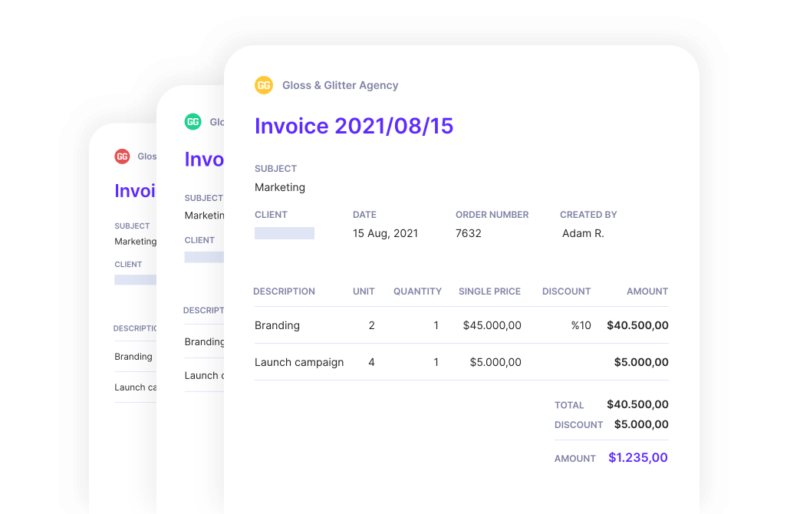Select the order number '7632'
This screenshot has height=514, width=790.
468,233
